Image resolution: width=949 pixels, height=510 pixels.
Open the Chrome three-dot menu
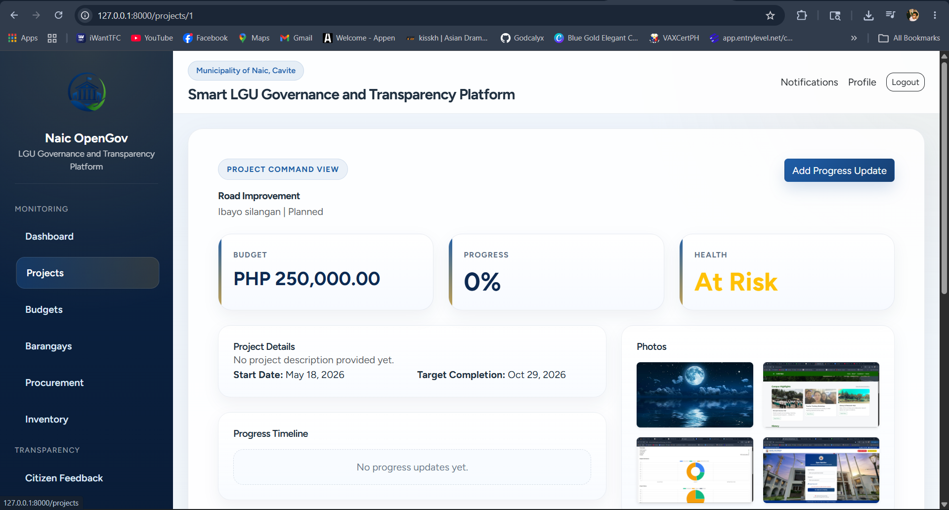935,15
